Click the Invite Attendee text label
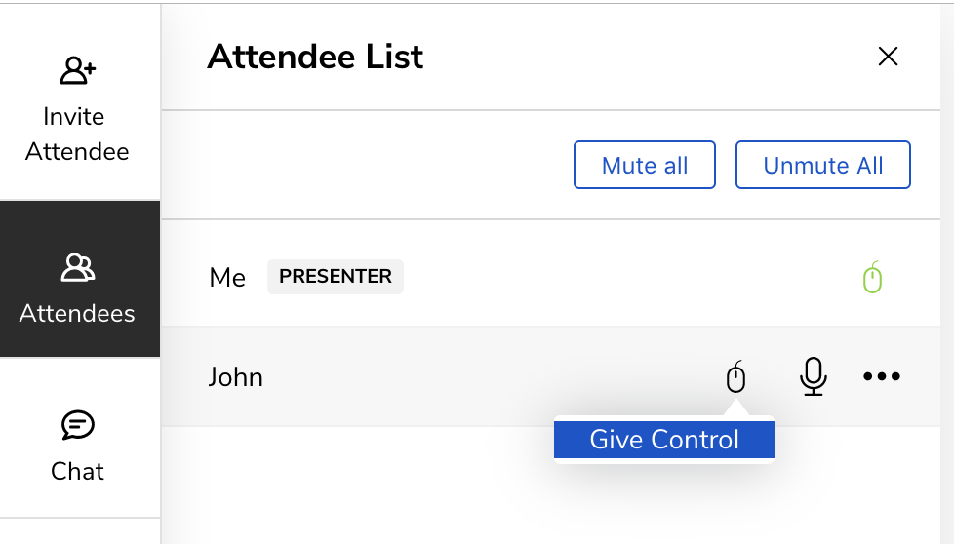This screenshot has height=544, width=954. (77, 134)
